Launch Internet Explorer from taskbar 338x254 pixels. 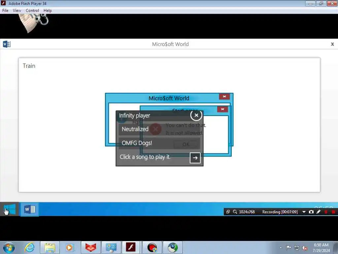pyautogui.click(x=29, y=247)
